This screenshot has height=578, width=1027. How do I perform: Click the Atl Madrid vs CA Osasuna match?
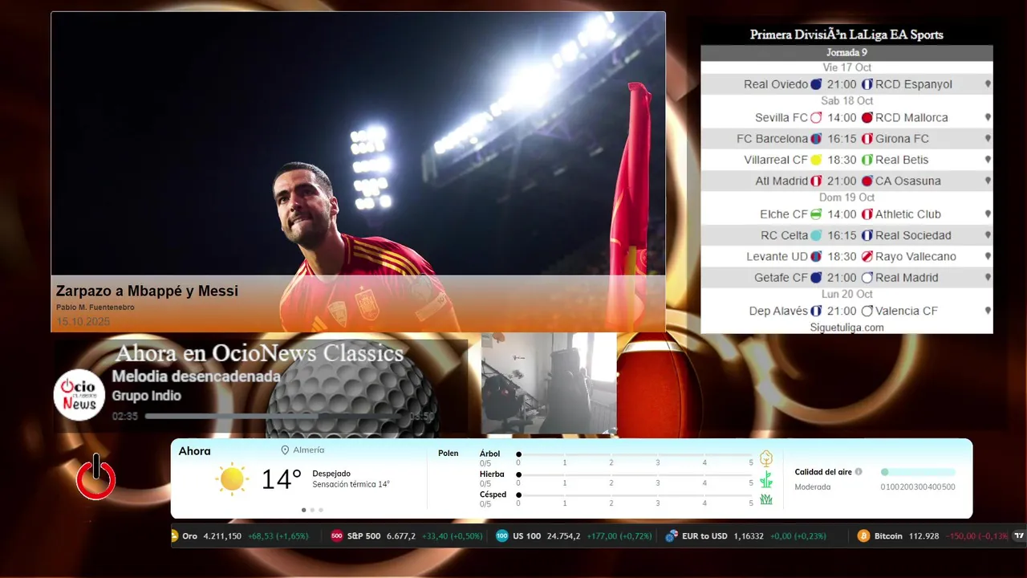point(846,181)
